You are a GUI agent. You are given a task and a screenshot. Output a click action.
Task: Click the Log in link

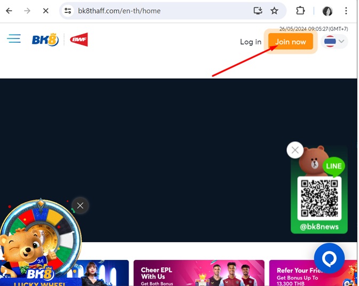(250, 42)
